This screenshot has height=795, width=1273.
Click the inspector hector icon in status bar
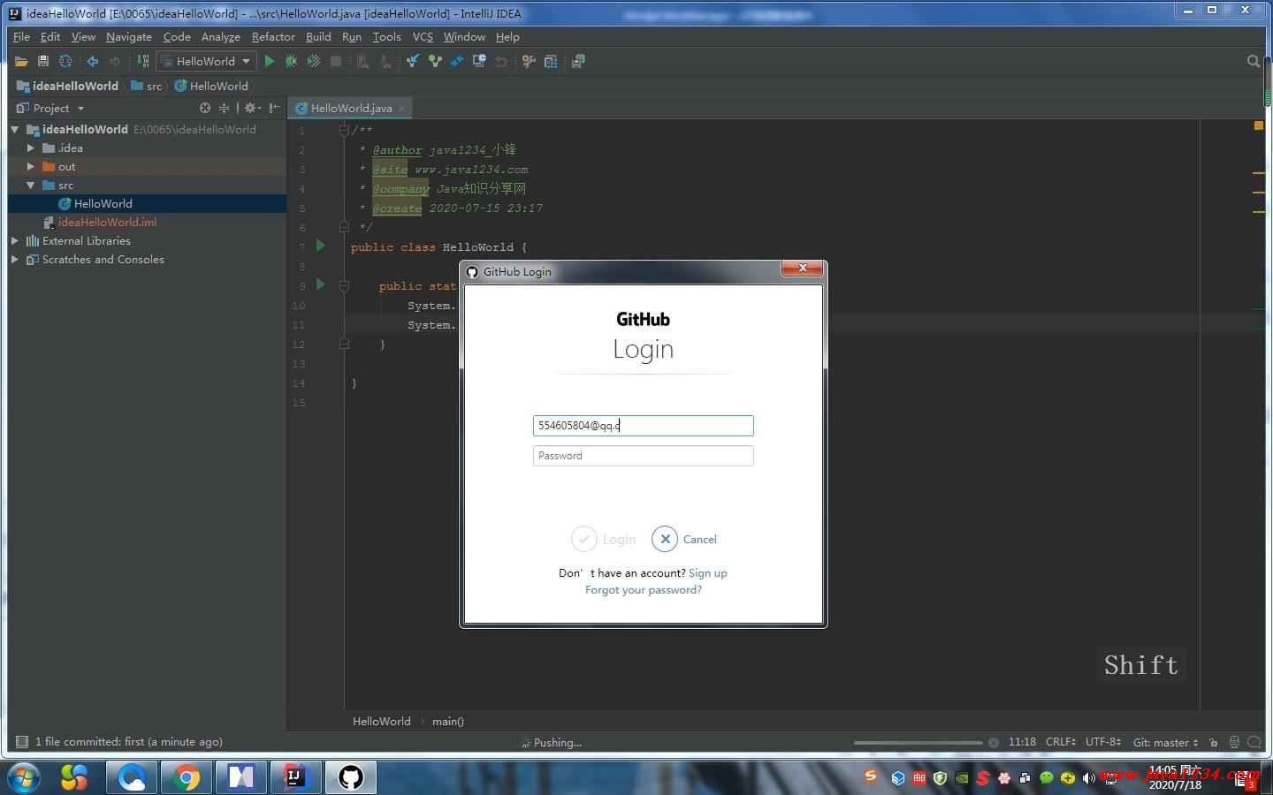point(1234,742)
